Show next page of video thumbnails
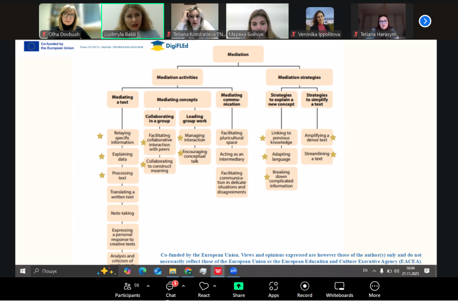This screenshot has height=301, width=458. tap(424, 21)
